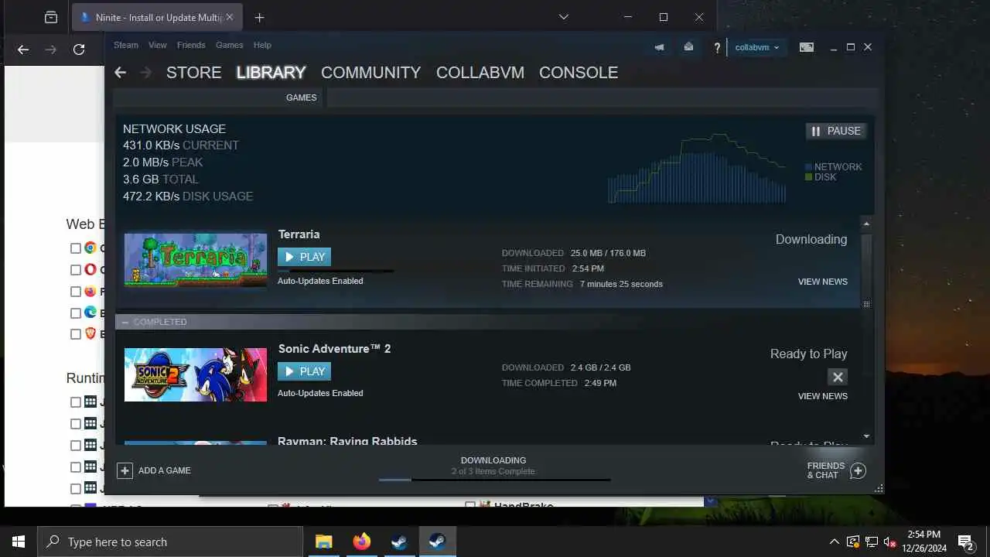Tick the HandBrake checkbox on Ninite
This screenshot has height=557, width=990.
click(469, 505)
